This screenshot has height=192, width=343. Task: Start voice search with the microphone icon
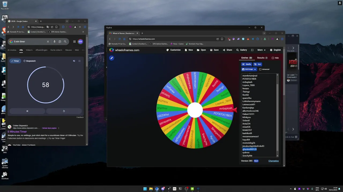pyautogui.click(x=54, y=42)
